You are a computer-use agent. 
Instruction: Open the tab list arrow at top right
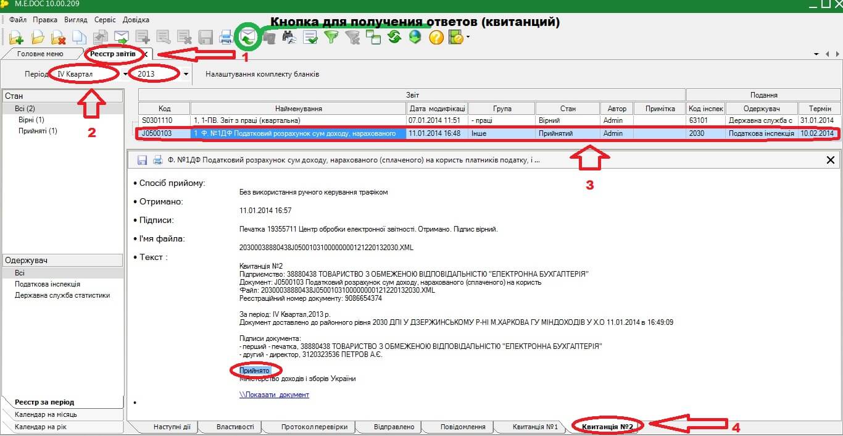pos(816,54)
